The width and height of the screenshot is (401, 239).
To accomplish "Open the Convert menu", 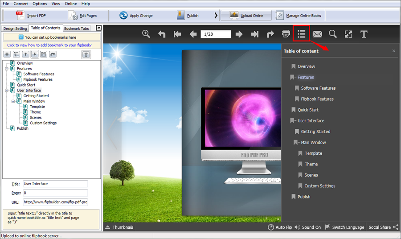I will (20, 4).
